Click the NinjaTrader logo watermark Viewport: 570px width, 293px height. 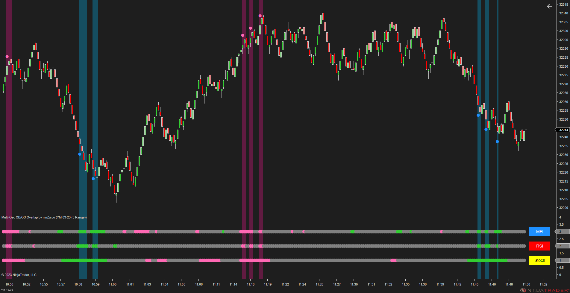545,289
